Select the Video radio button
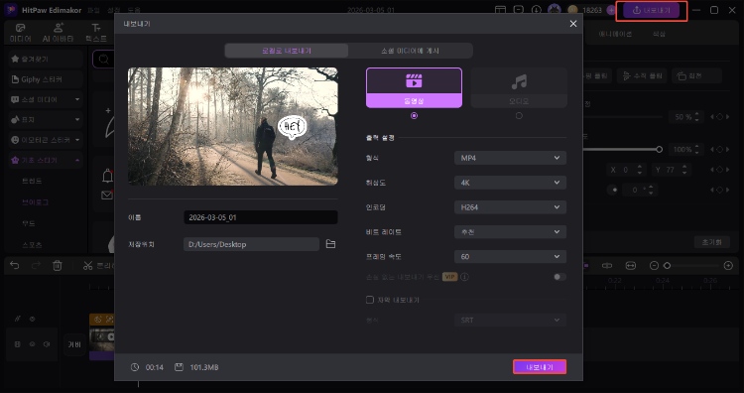This screenshot has height=393, width=744. pos(415,116)
